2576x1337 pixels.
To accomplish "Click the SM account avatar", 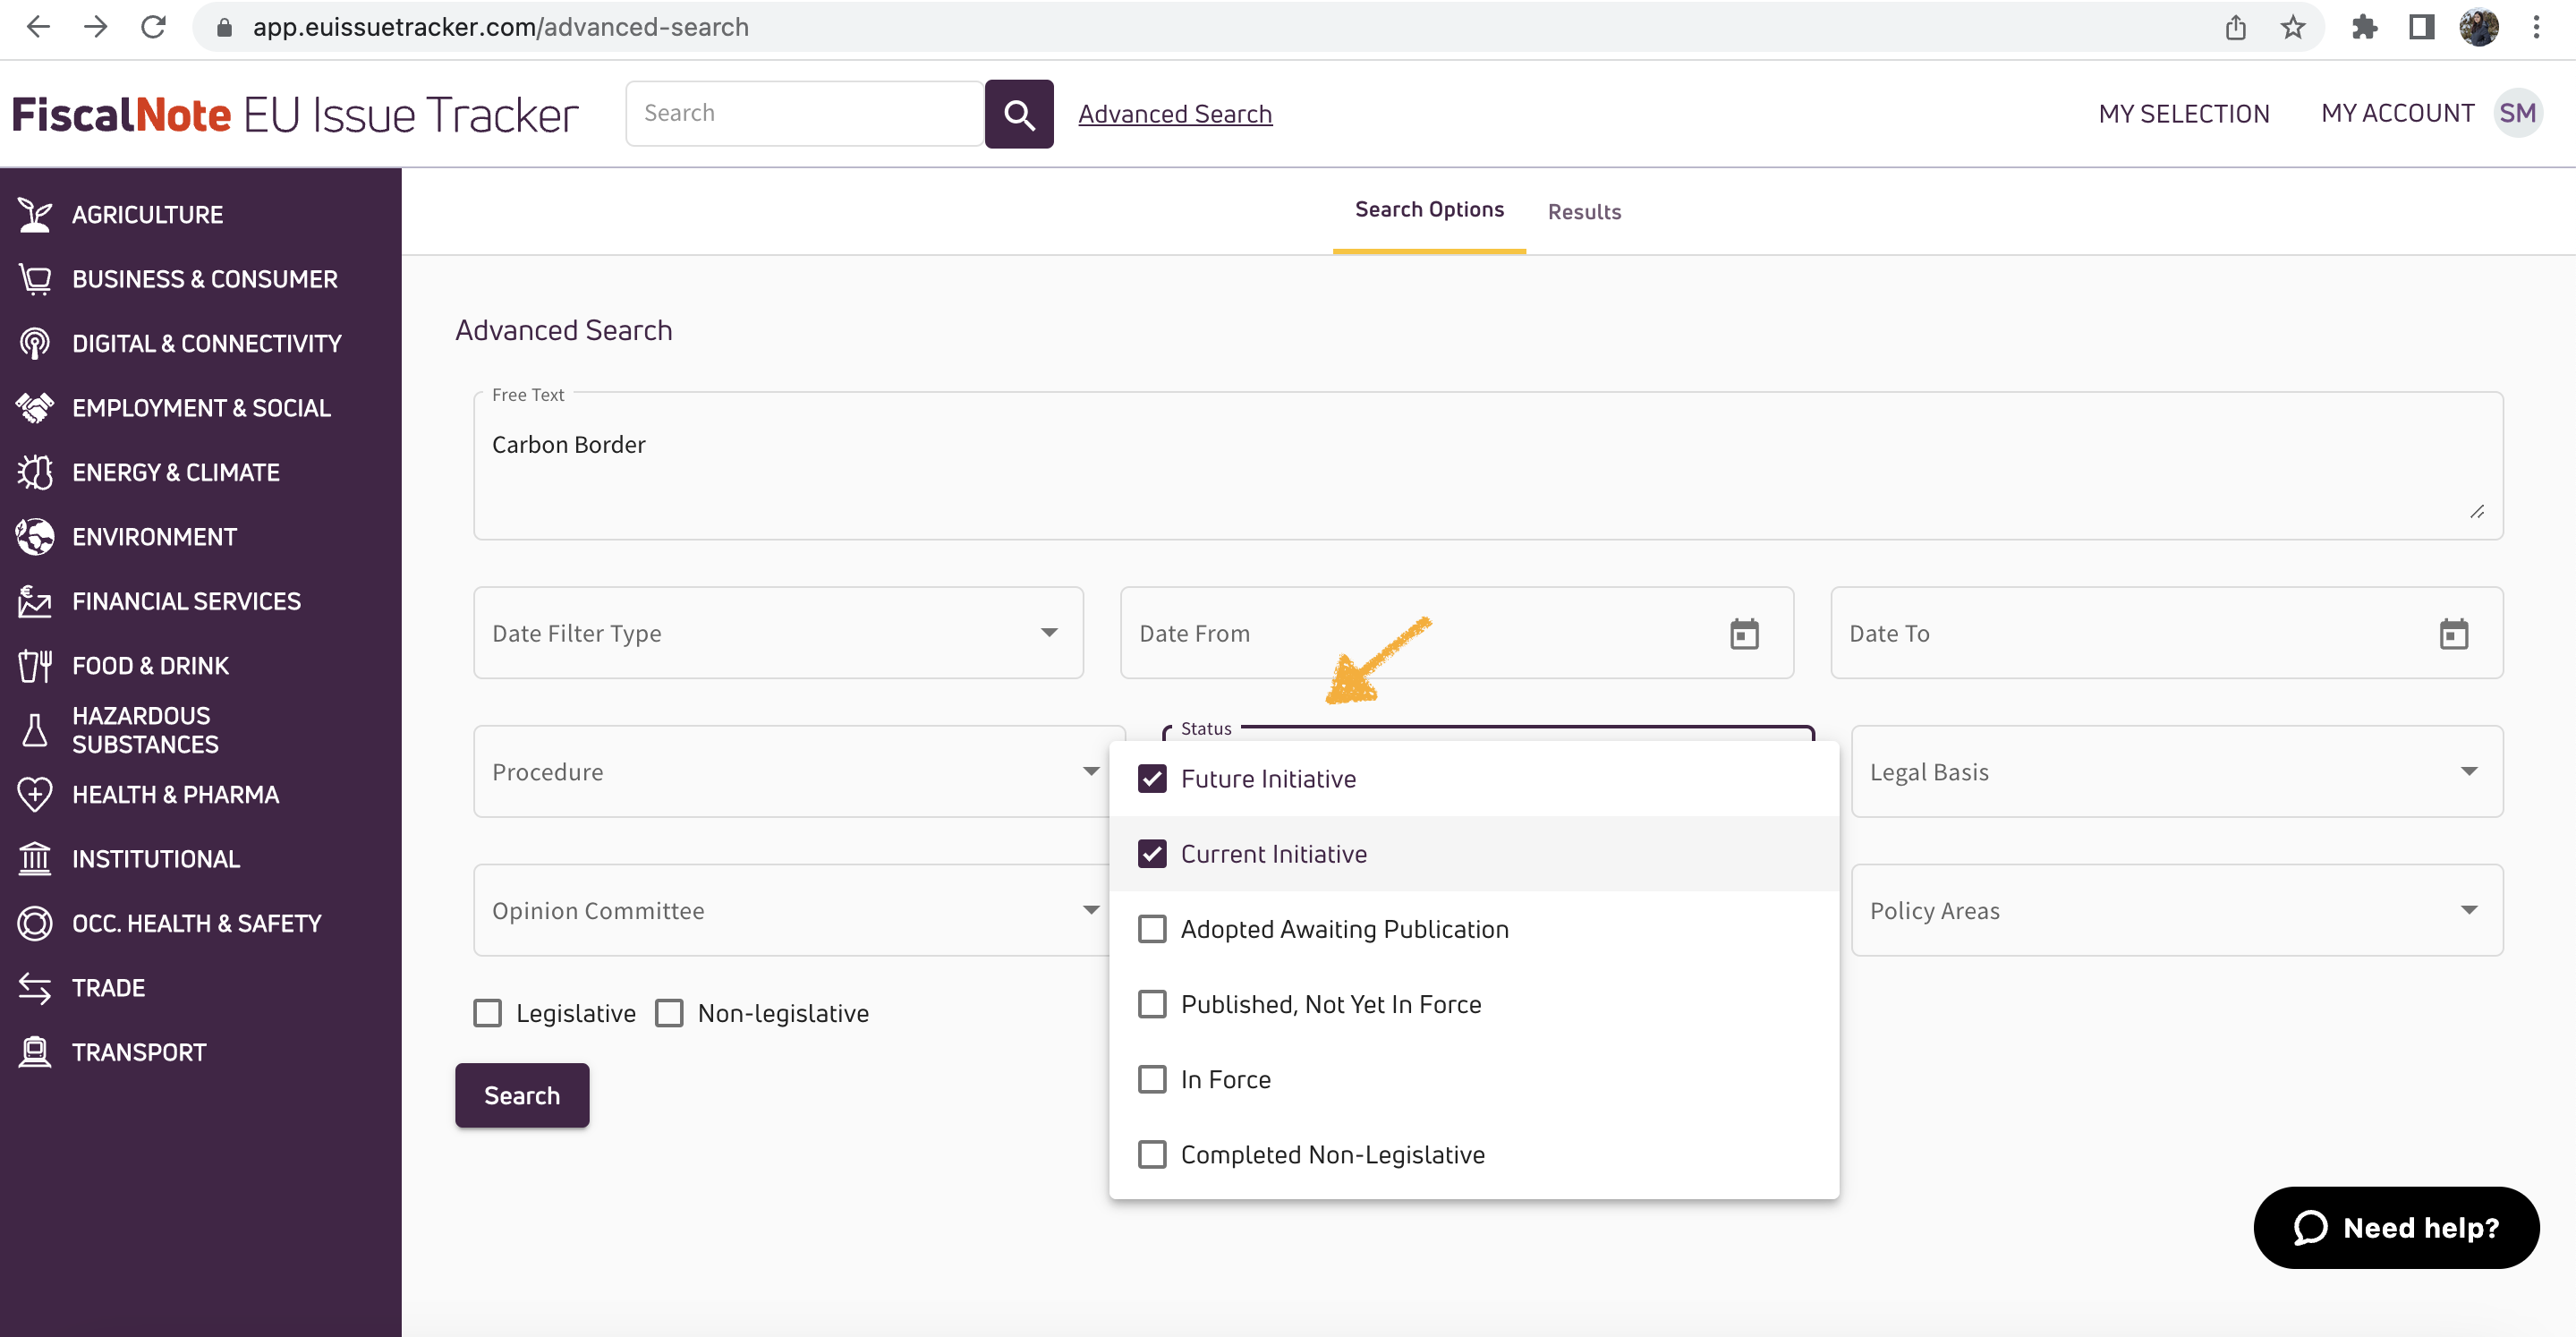I will (2517, 113).
